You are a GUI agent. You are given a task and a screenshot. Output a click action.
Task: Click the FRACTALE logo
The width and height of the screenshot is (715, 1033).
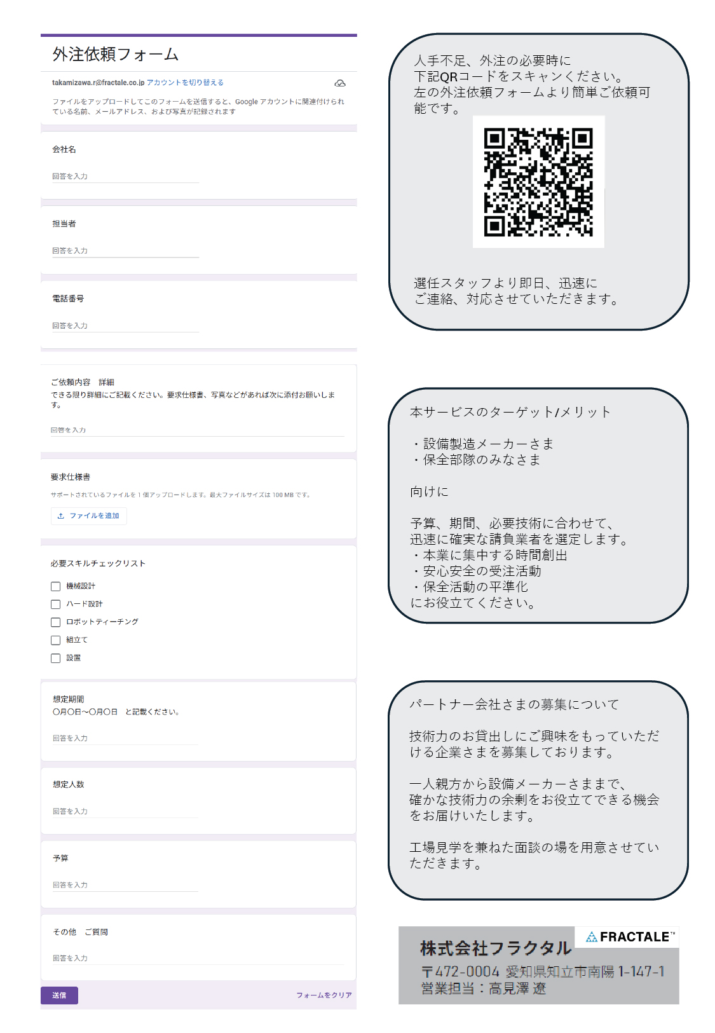[x=627, y=936]
